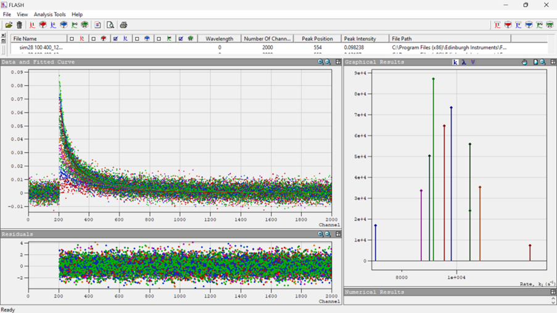This screenshot has width=557, height=313.
Task: Sort by the Wavelength column header
Action: (x=220, y=39)
